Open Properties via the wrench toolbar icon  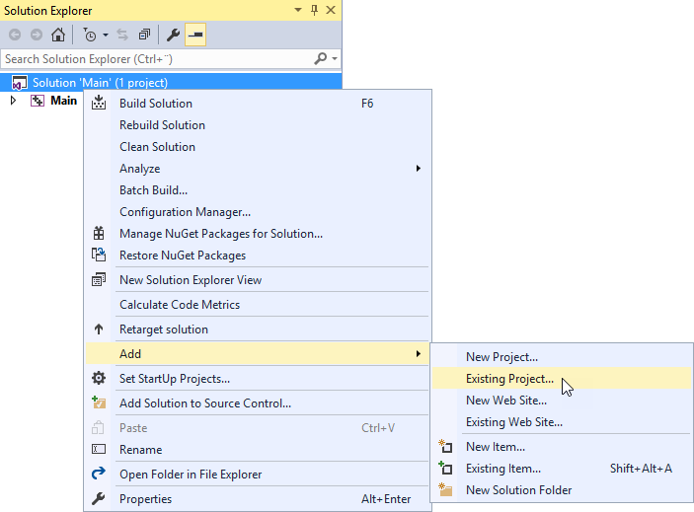coord(173,35)
